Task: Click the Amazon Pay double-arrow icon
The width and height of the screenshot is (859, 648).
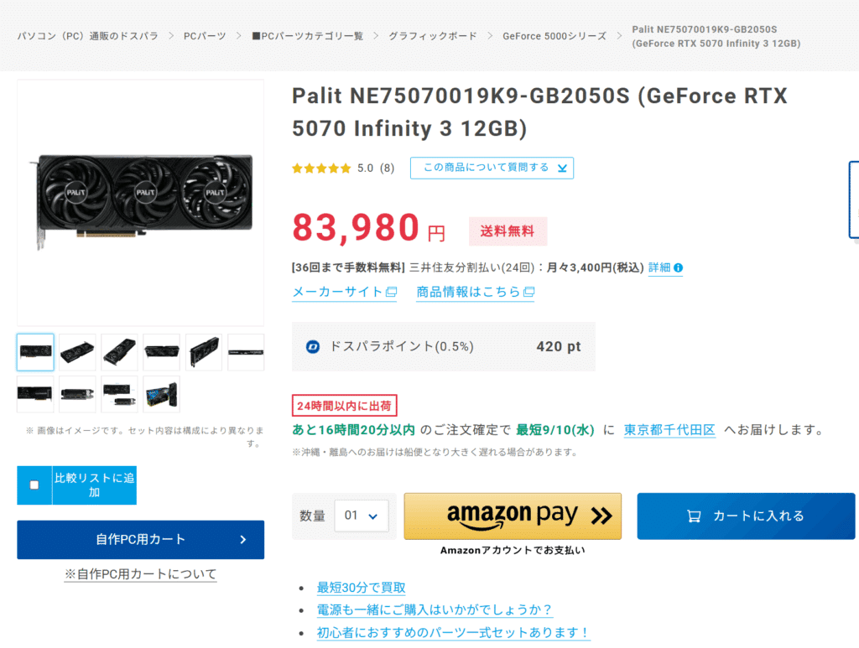Action: point(601,516)
